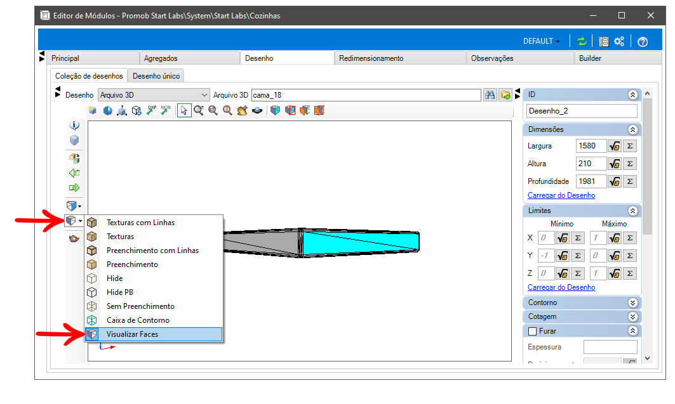
Task: Click the Largura formula button
Action: [614, 146]
